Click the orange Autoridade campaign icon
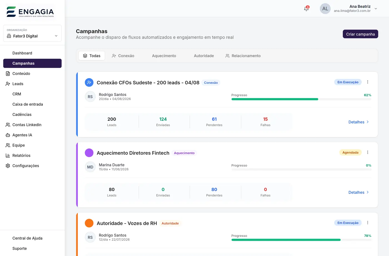The width and height of the screenshot is (389, 256). tap(89, 223)
